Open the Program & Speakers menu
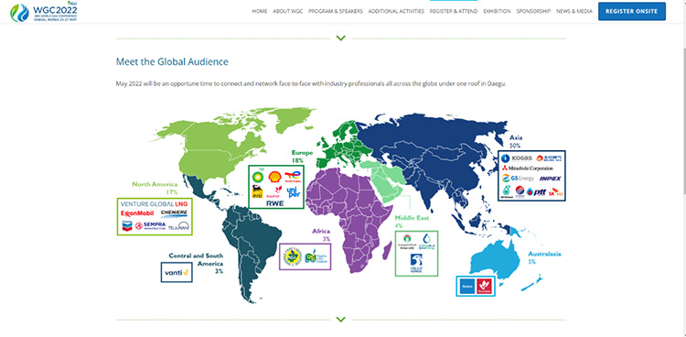686x337 pixels. 336,11
